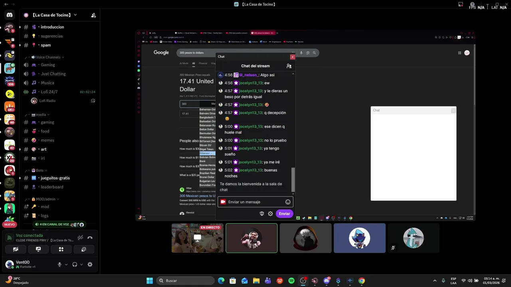Click the taskbar Buscar search box
The image size is (511, 287).
[x=186, y=281]
